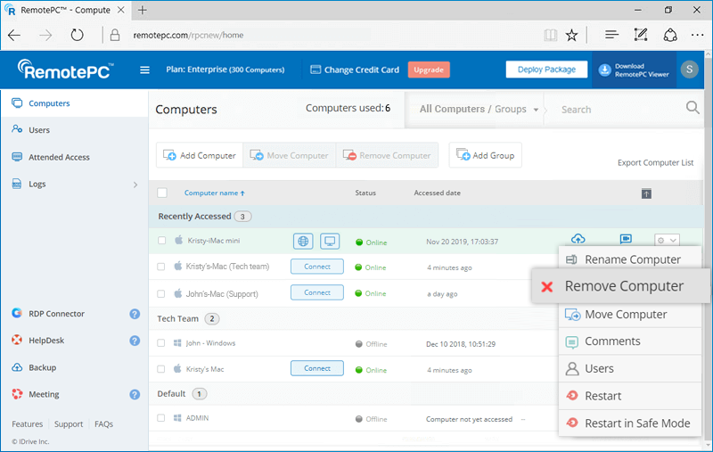Connect to John's-Mac (Support)
Image resolution: width=713 pixels, height=452 pixels.
click(317, 292)
